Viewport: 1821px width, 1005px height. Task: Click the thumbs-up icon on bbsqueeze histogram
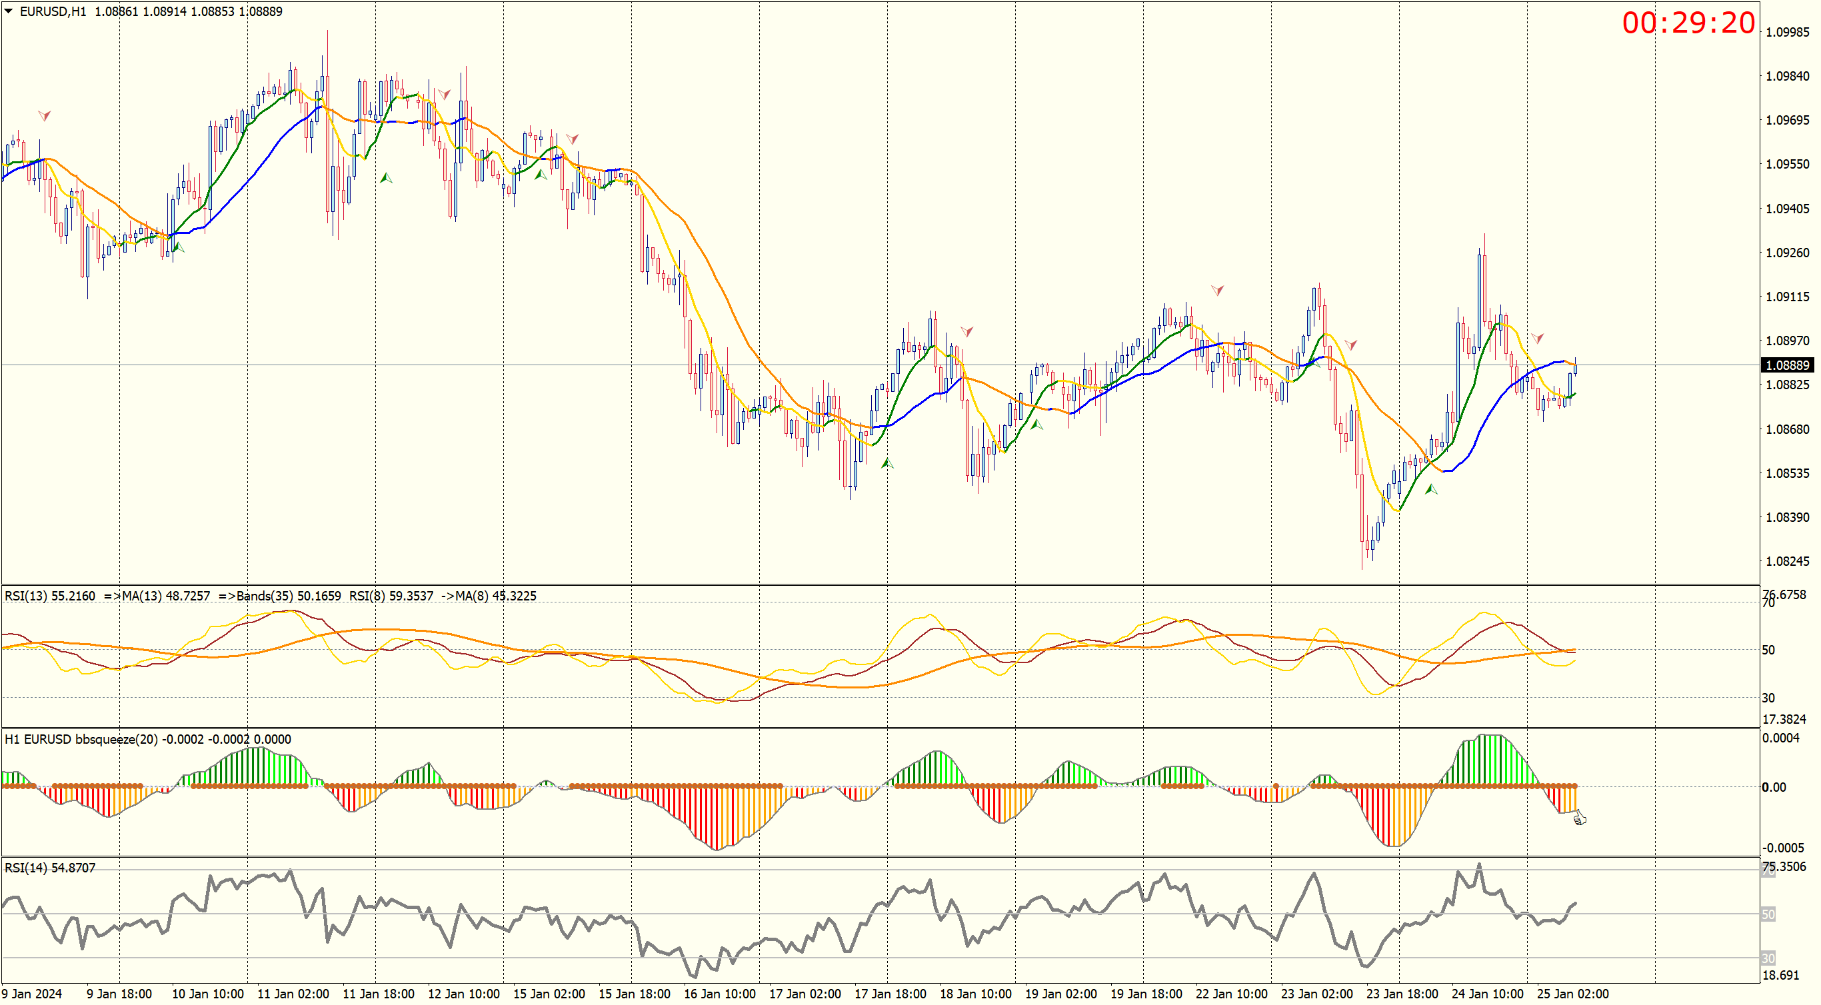click(x=1579, y=818)
